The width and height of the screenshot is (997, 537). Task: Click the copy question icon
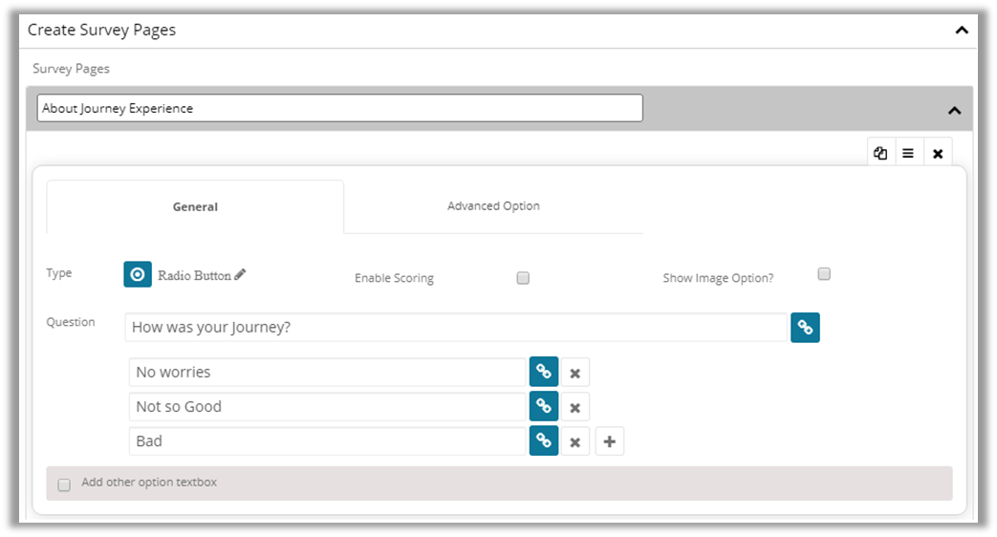(880, 153)
